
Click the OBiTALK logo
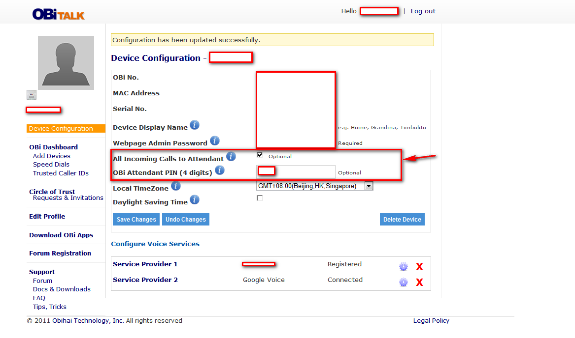58,14
